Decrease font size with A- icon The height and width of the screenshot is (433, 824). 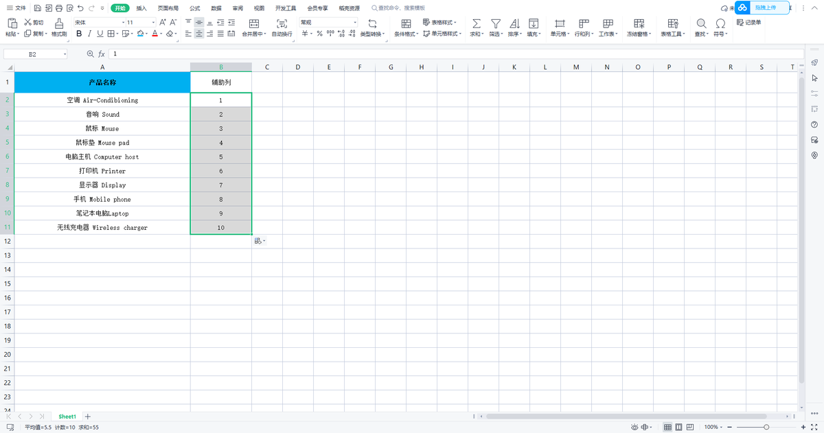tap(173, 23)
